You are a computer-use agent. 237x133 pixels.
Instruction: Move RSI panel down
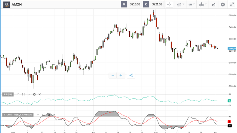(x=29, y=95)
